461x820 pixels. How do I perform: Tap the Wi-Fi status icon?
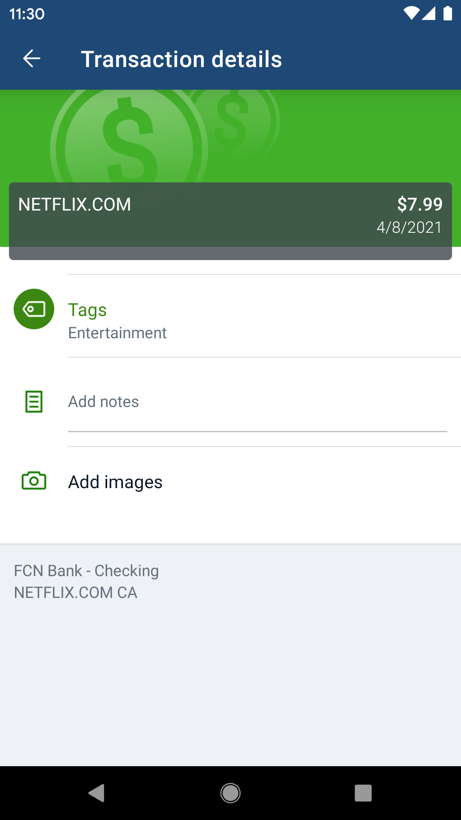click(411, 14)
